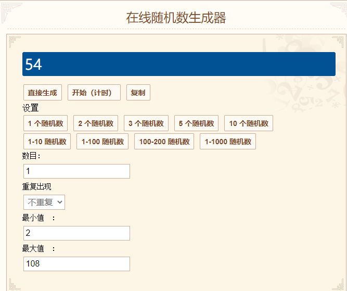Viewport: 347px width, 291px height.
Task: Click the 设置 label
Action: point(30,108)
